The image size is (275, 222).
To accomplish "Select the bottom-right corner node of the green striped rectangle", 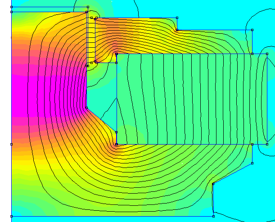I will [x=267, y=144].
